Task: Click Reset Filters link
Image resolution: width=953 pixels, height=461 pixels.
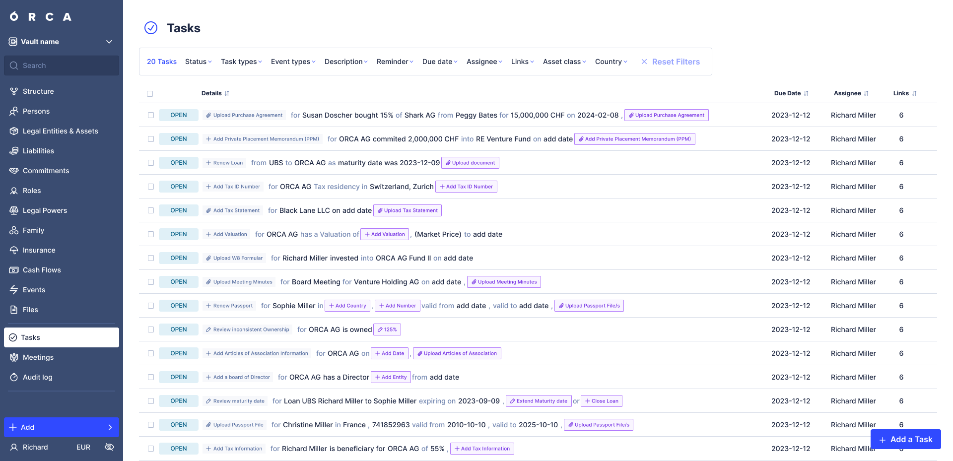Action: click(x=671, y=62)
